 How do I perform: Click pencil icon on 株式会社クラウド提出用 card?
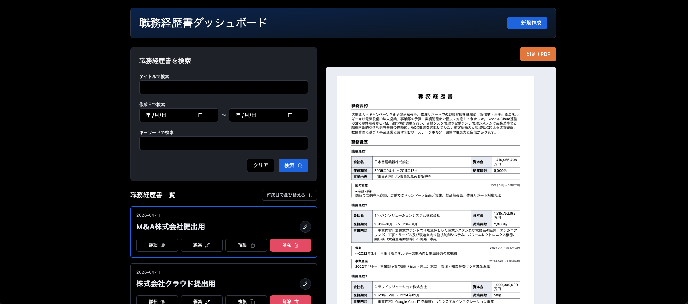click(305, 284)
